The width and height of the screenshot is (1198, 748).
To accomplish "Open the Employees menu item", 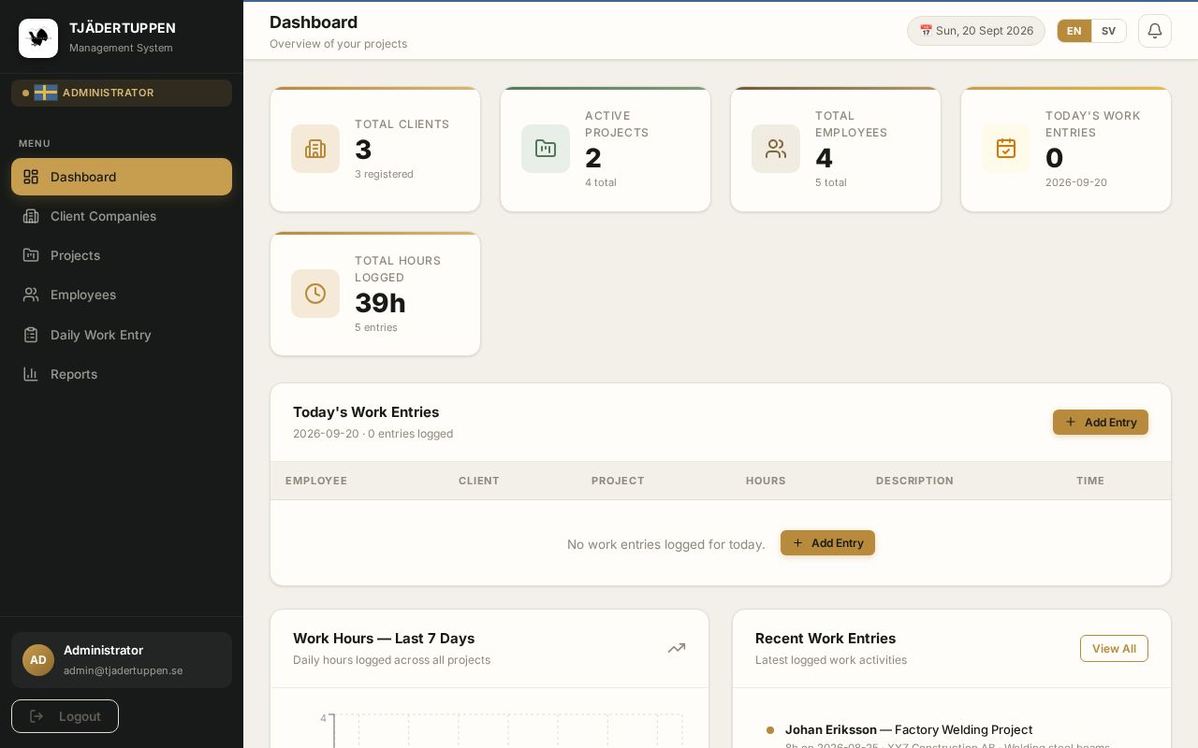I will [122, 295].
